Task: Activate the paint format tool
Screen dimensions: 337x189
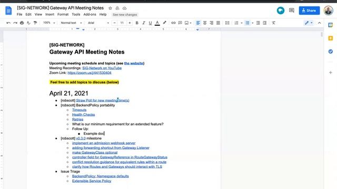Action: (x=35, y=23)
